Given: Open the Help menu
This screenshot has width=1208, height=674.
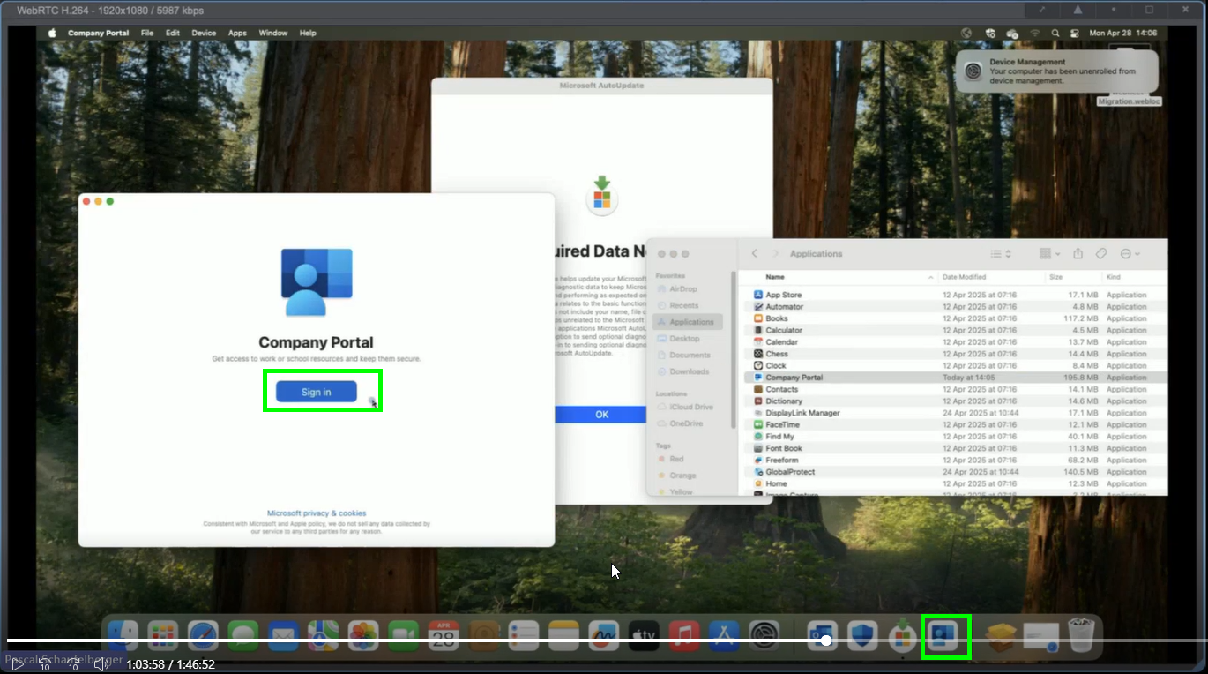Looking at the screenshot, I should (x=308, y=33).
